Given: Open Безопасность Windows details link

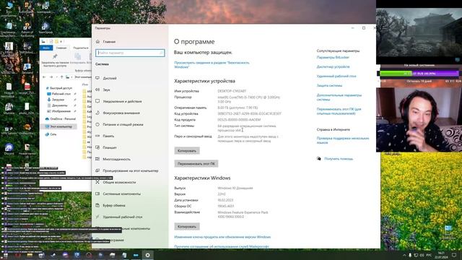Looking at the screenshot, I should (x=212, y=65).
